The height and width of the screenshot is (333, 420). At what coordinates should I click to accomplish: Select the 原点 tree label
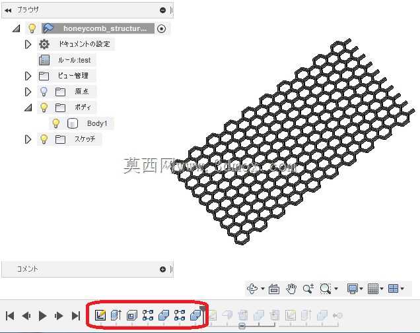pos(82,92)
